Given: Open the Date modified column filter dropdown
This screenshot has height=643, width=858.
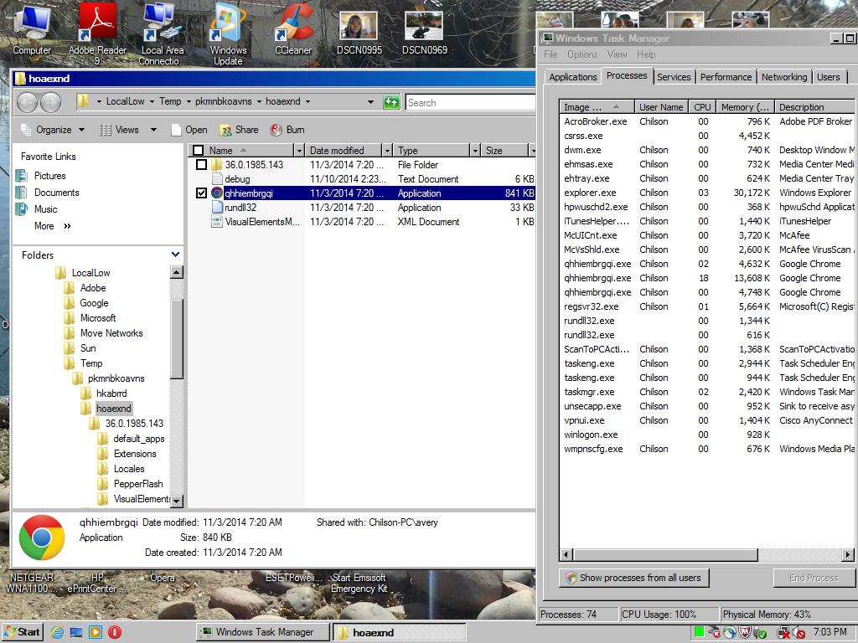Looking at the screenshot, I should 387,151.
